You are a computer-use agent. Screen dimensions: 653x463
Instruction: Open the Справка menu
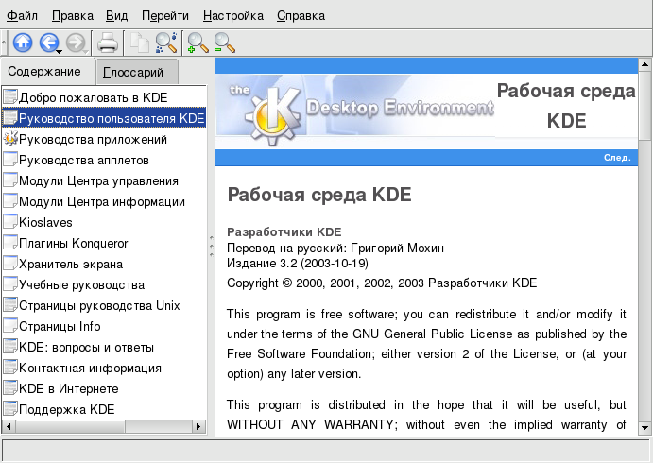pyautogui.click(x=301, y=16)
